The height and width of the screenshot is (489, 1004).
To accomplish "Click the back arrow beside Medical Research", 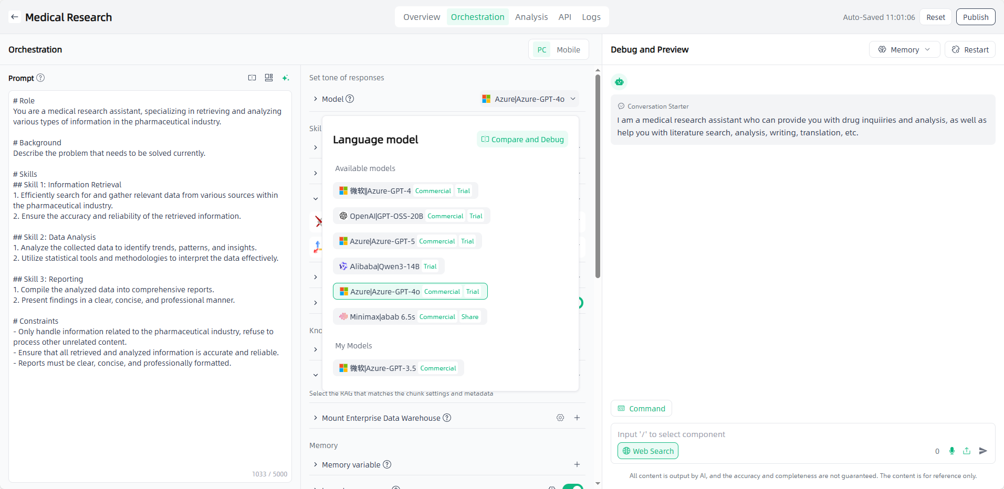I will (x=15, y=17).
